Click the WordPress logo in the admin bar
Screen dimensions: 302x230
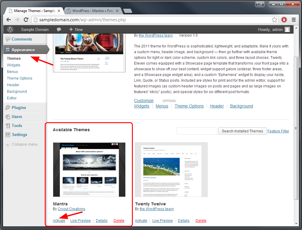pyautogui.click(x=10, y=29)
